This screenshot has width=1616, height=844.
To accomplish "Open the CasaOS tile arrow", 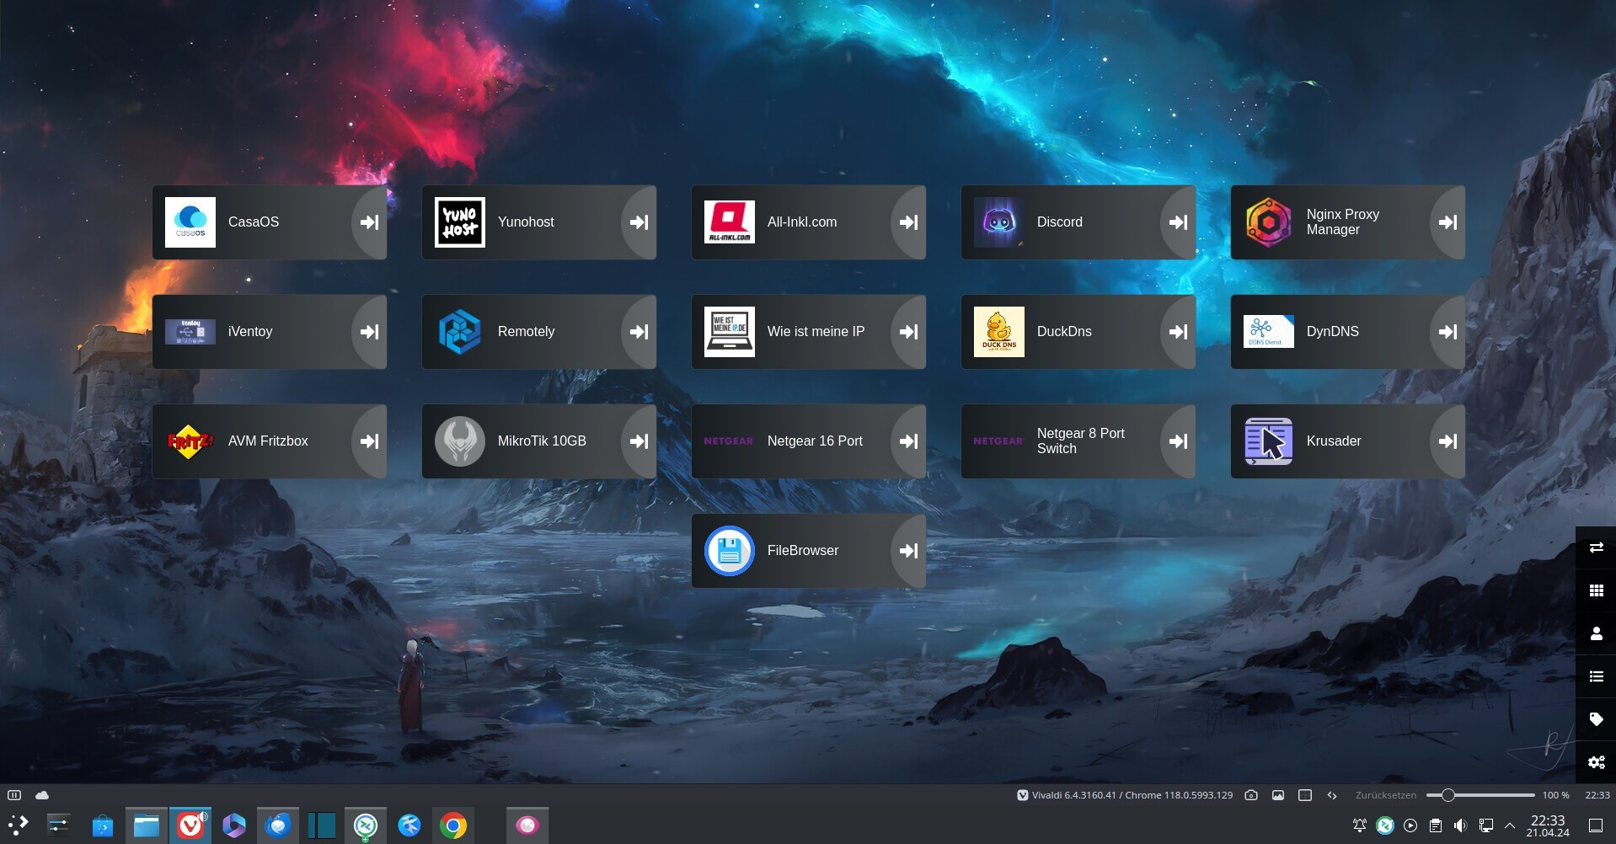I will click(x=369, y=222).
